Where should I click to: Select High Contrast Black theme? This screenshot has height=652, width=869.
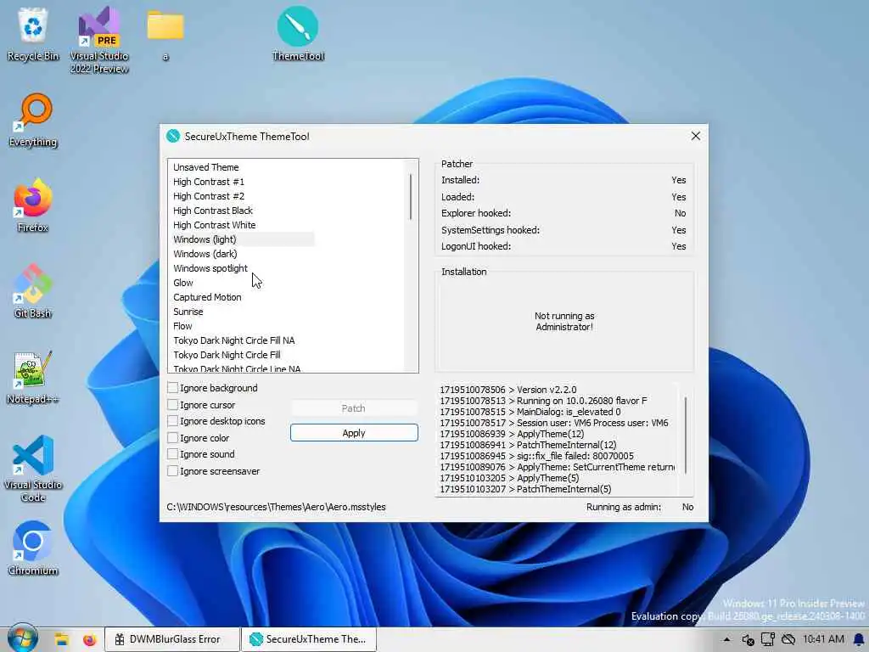pos(213,211)
